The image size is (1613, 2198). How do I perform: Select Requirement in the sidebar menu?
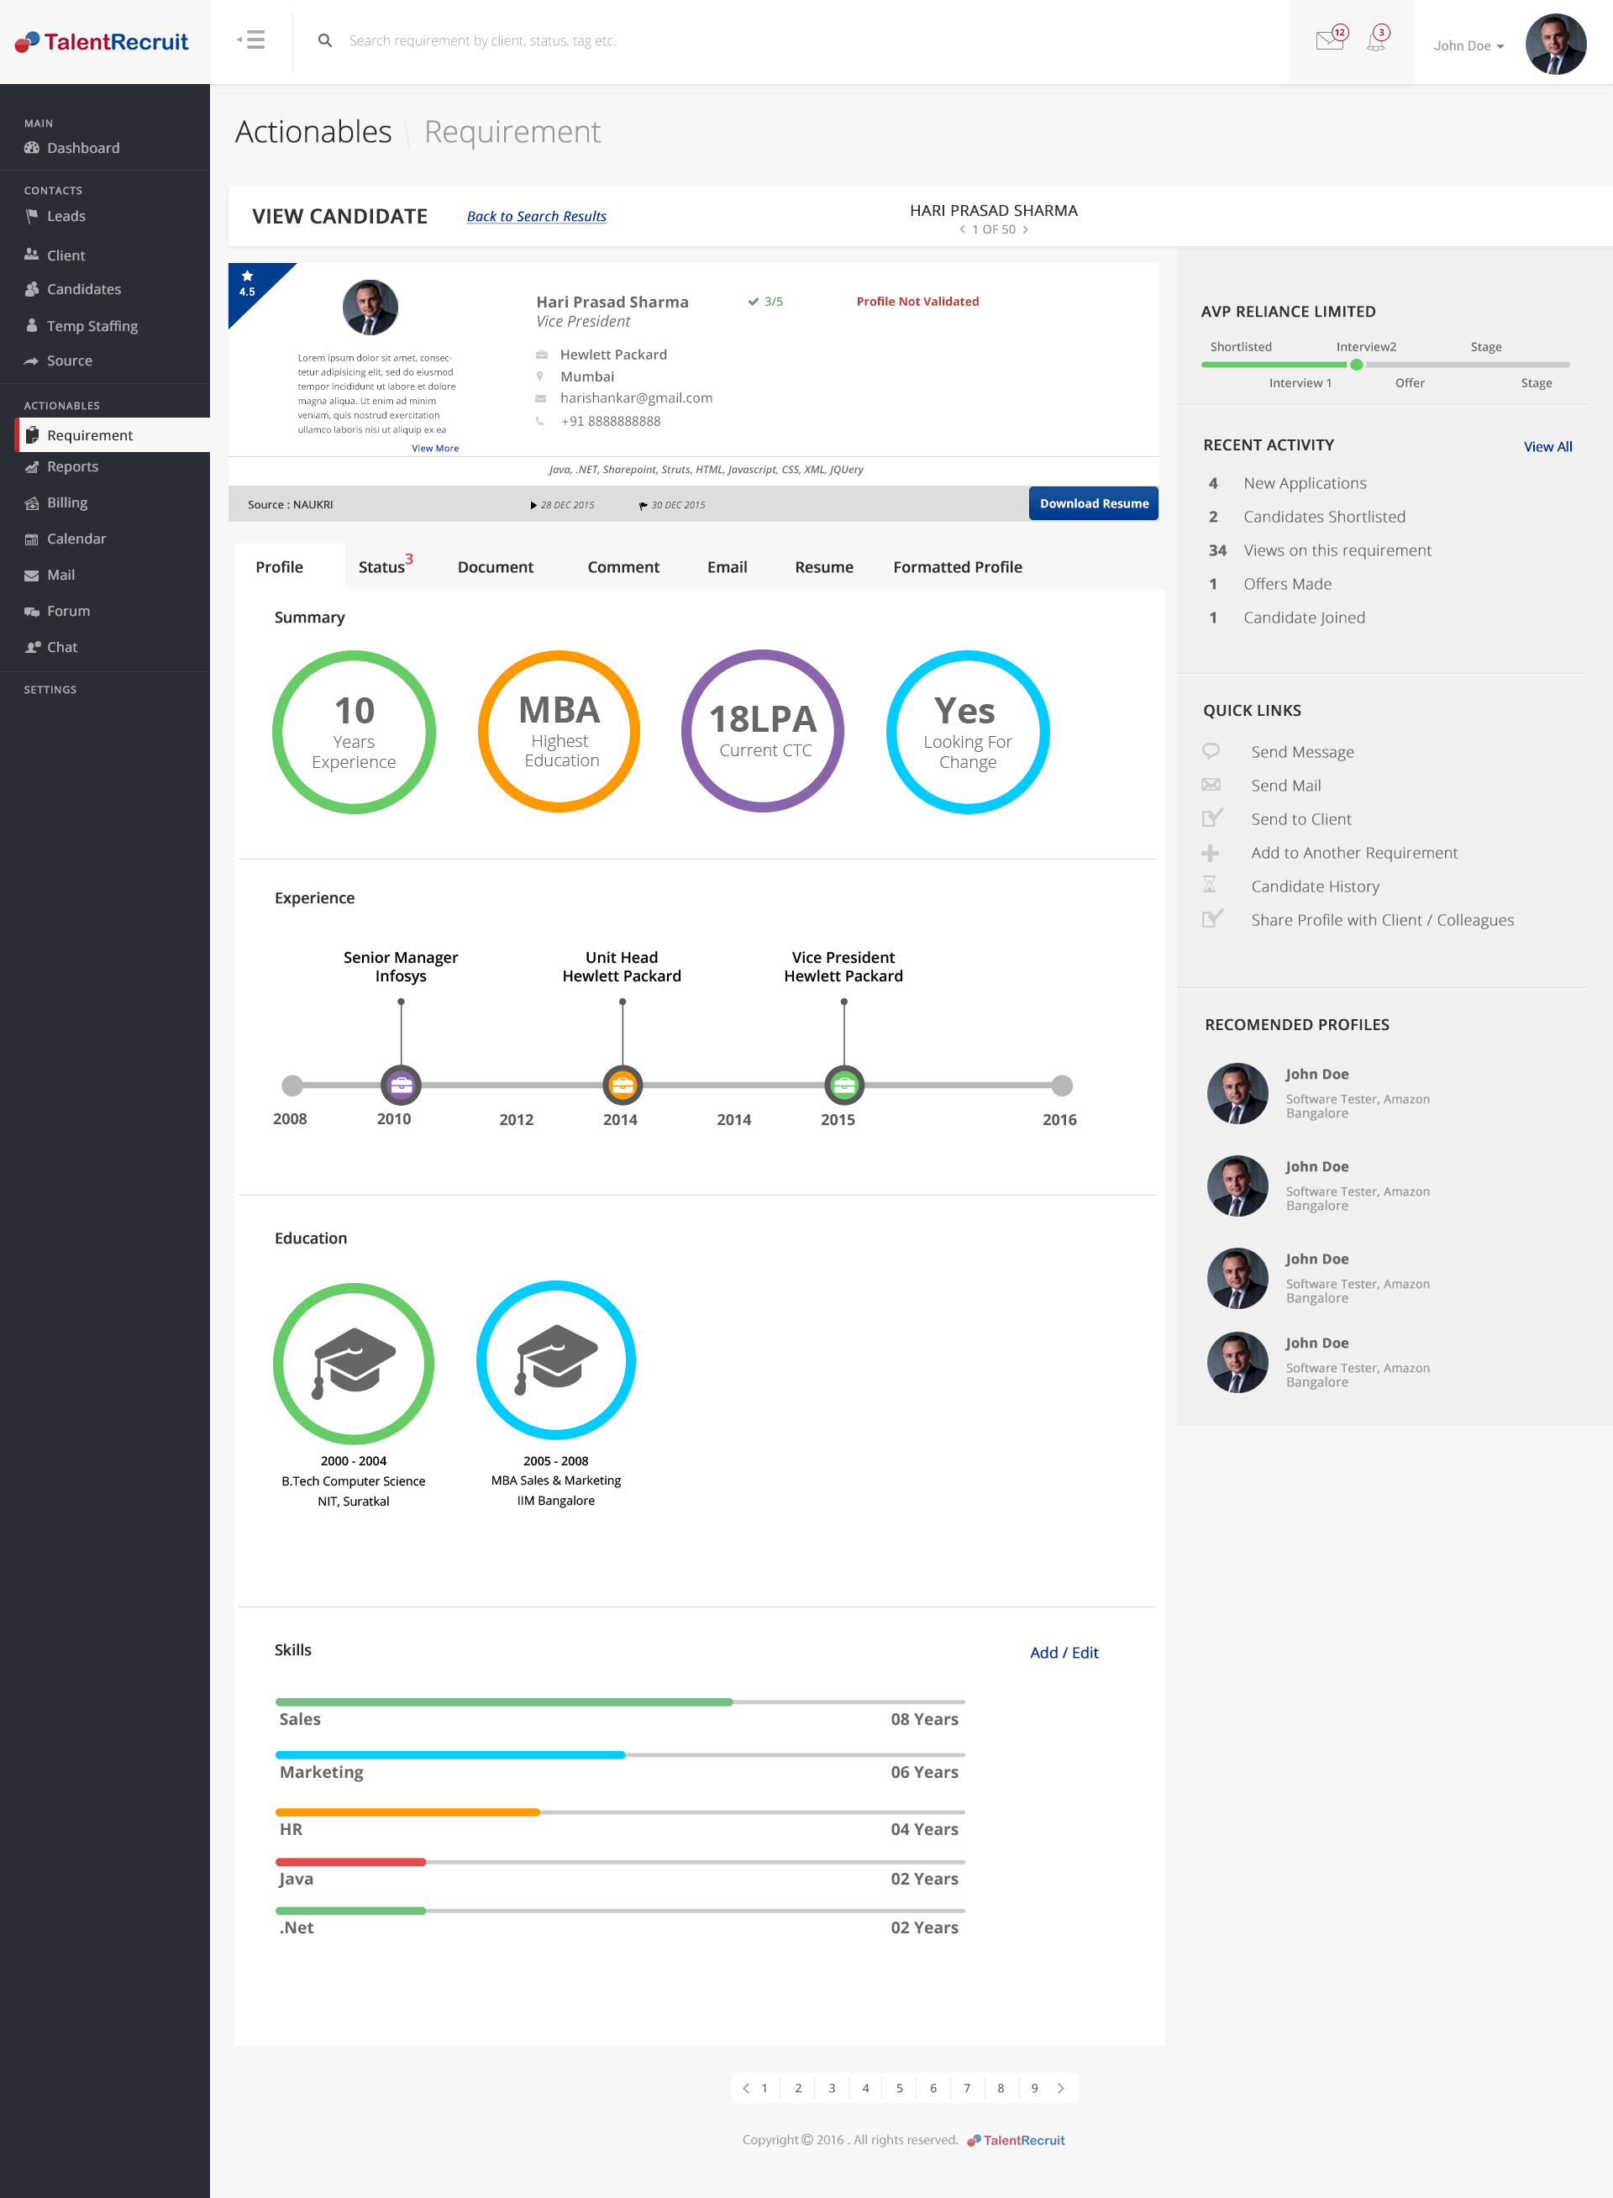click(x=113, y=434)
